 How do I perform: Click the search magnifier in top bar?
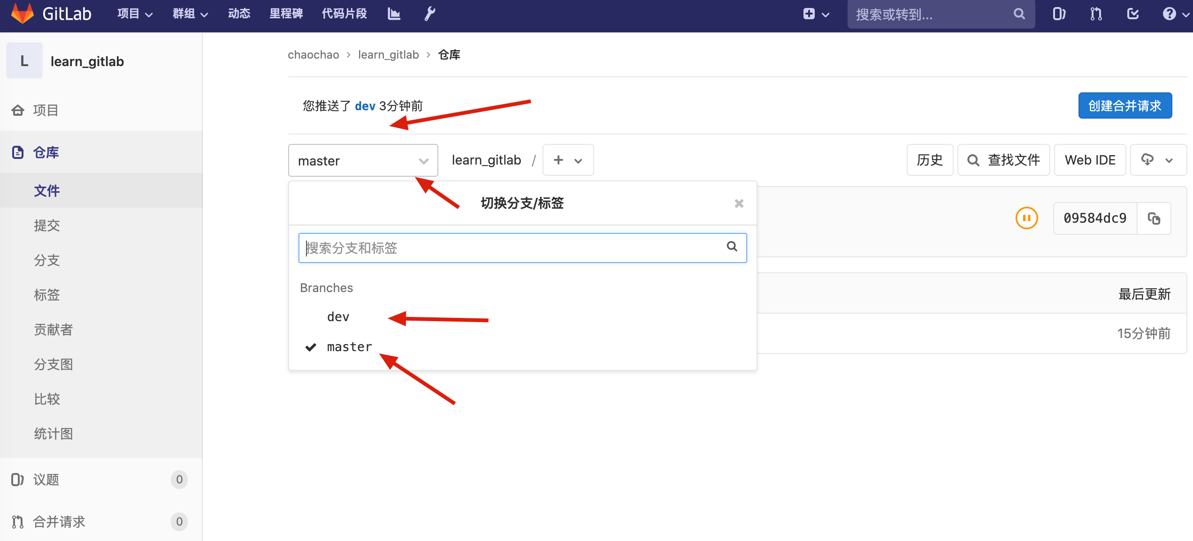1019,14
